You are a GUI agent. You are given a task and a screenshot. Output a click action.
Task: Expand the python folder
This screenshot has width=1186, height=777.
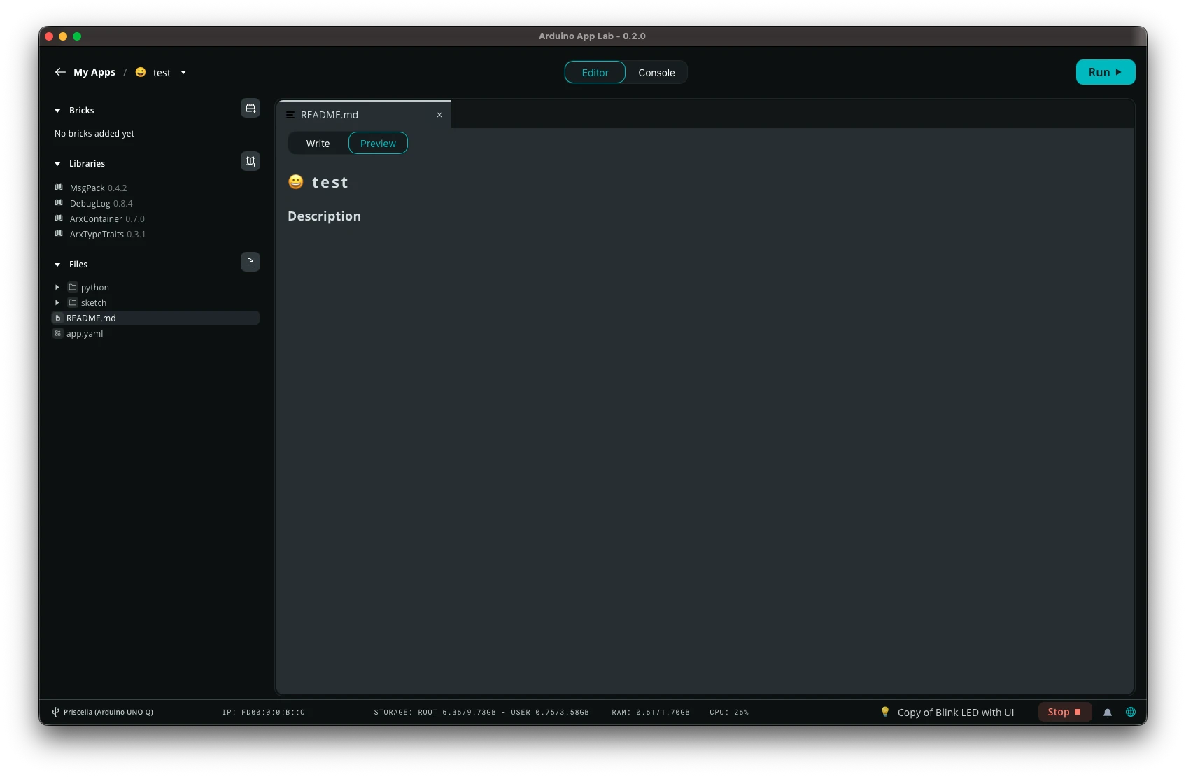(x=57, y=288)
